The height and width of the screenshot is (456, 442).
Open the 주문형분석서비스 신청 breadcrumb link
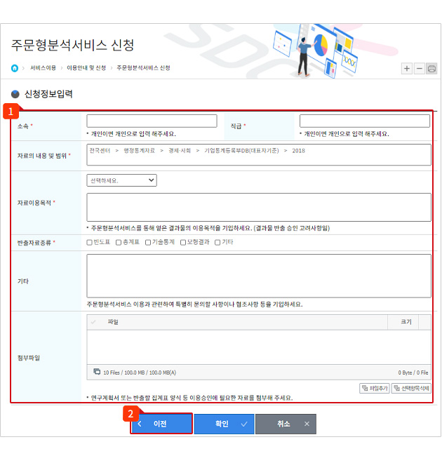(143, 68)
